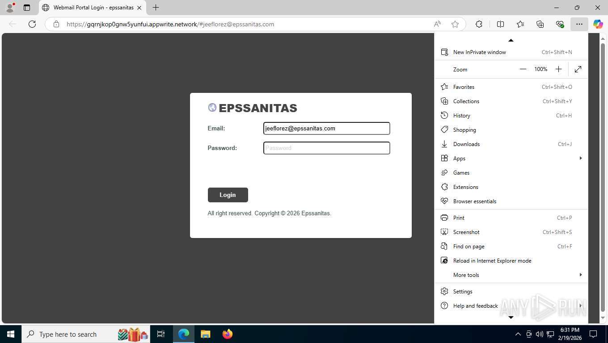Viewport: 608px width, 343px height.
Task: Open File Explorer taskbar icon
Action: pyautogui.click(x=205, y=334)
